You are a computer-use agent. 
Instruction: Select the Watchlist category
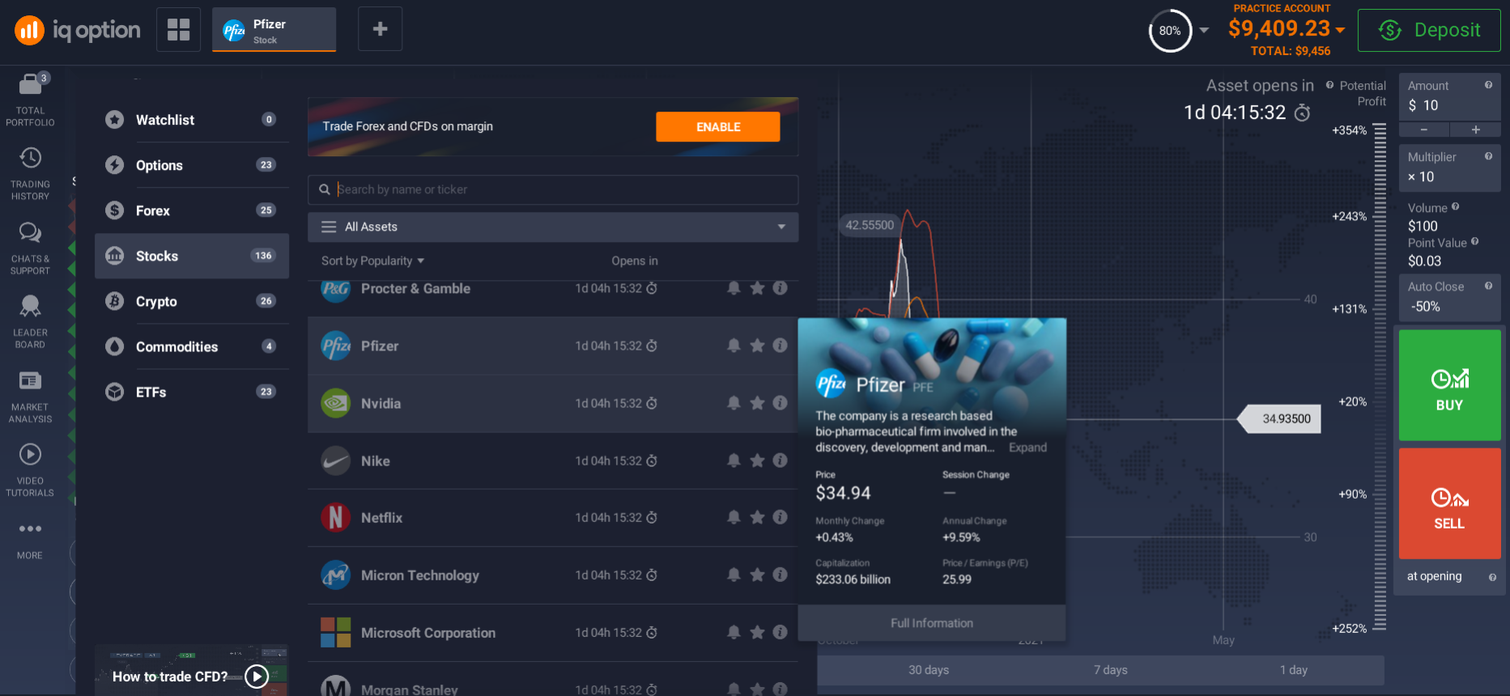click(x=192, y=120)
